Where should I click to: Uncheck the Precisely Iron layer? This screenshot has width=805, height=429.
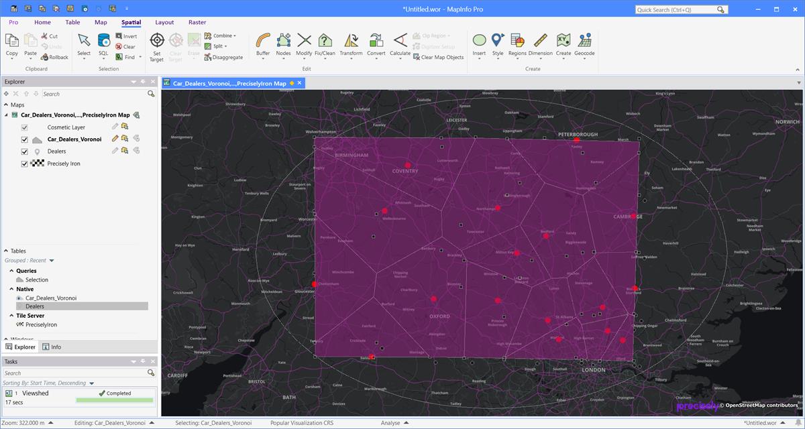(x=24, y=163)
